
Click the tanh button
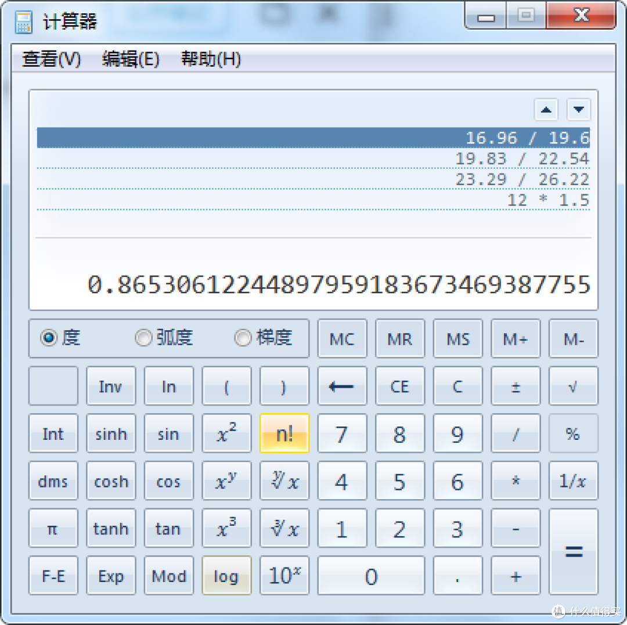111,528
